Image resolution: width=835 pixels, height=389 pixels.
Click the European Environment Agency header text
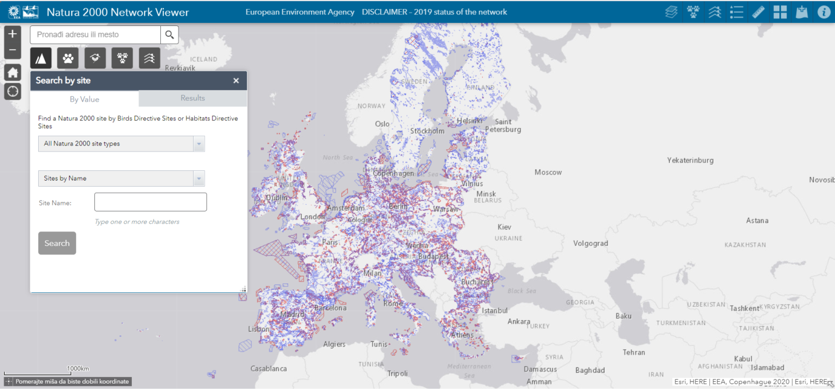coord(300,12)
